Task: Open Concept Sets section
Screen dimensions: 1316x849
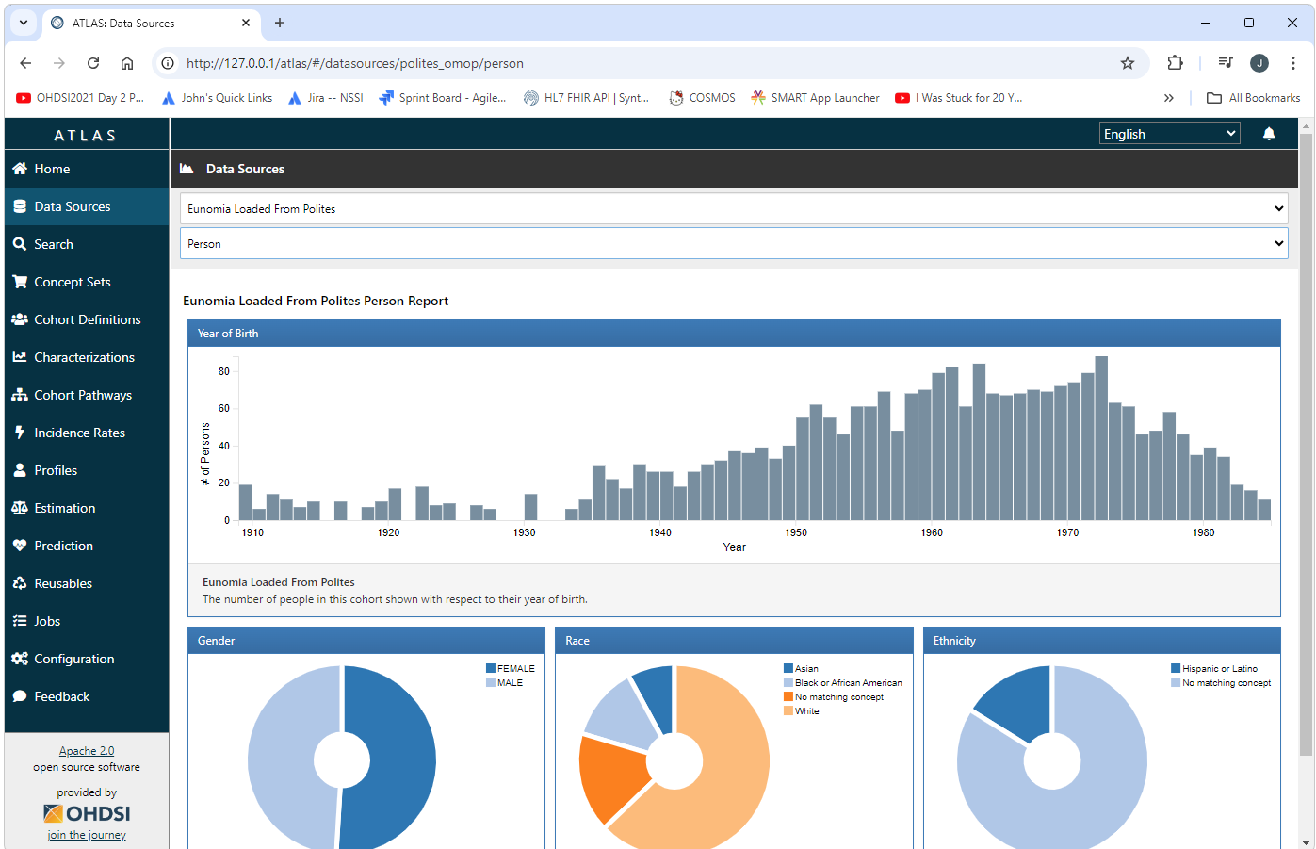Action: click(x=87, y=282)
